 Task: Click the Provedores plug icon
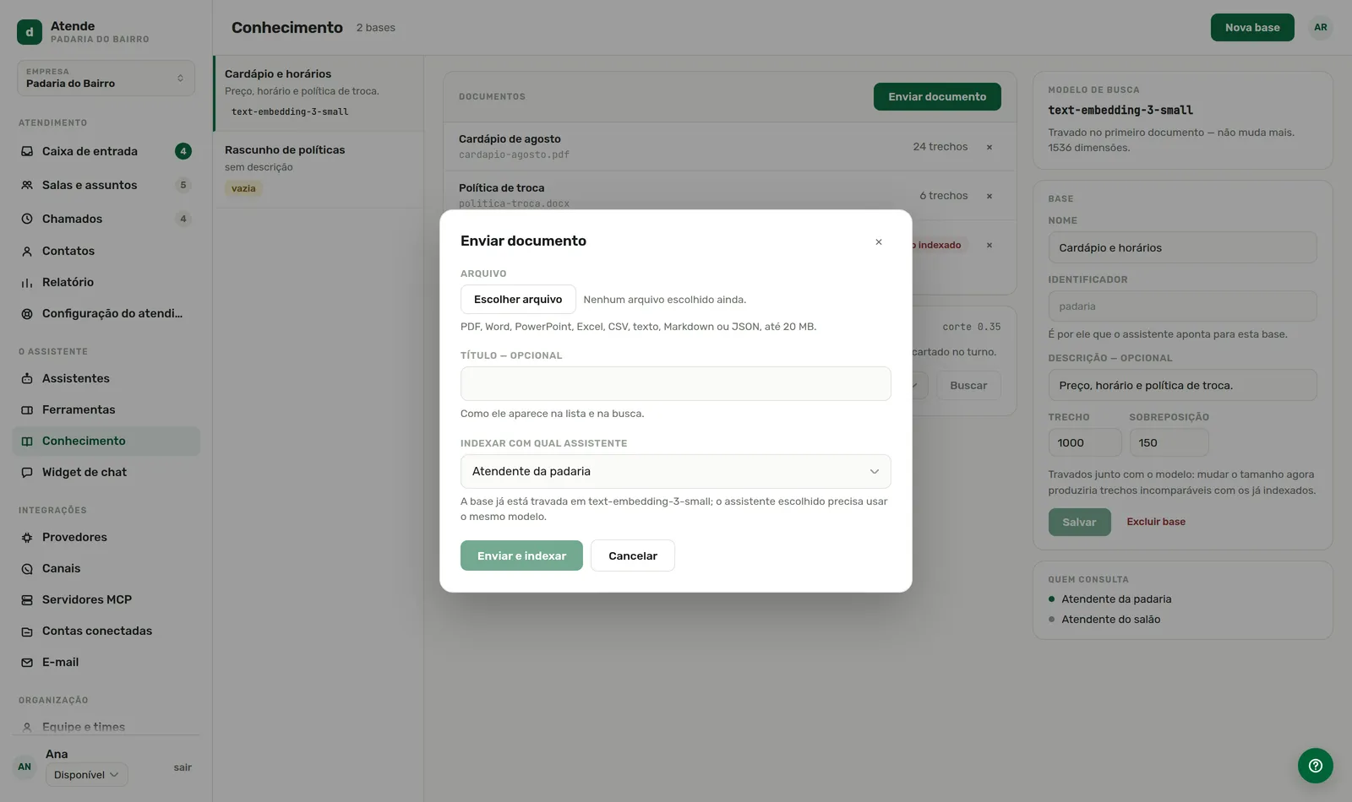point(27,537)
